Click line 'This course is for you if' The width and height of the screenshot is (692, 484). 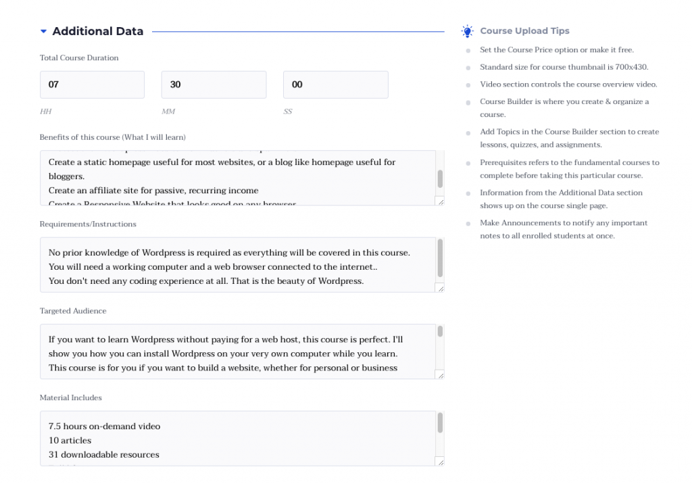point(223,368)
